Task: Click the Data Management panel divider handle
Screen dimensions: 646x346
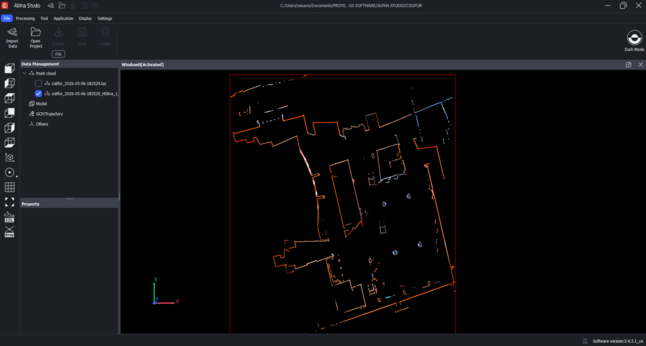Action: point(69,199)
